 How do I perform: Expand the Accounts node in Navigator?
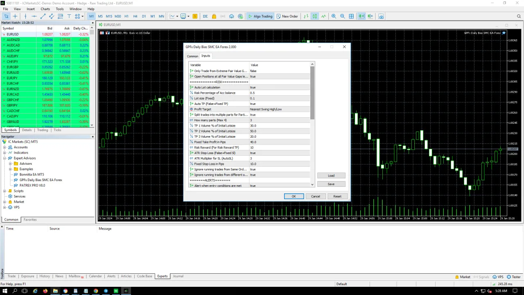coord(5,147)
